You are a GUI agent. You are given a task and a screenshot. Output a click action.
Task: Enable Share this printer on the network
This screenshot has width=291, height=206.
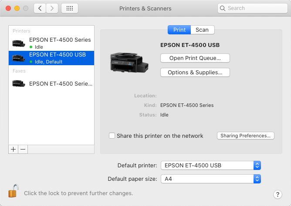(x=112, y=136)
